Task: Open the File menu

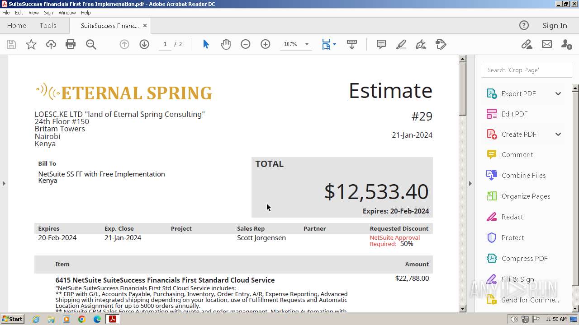Action: [6, 13]
